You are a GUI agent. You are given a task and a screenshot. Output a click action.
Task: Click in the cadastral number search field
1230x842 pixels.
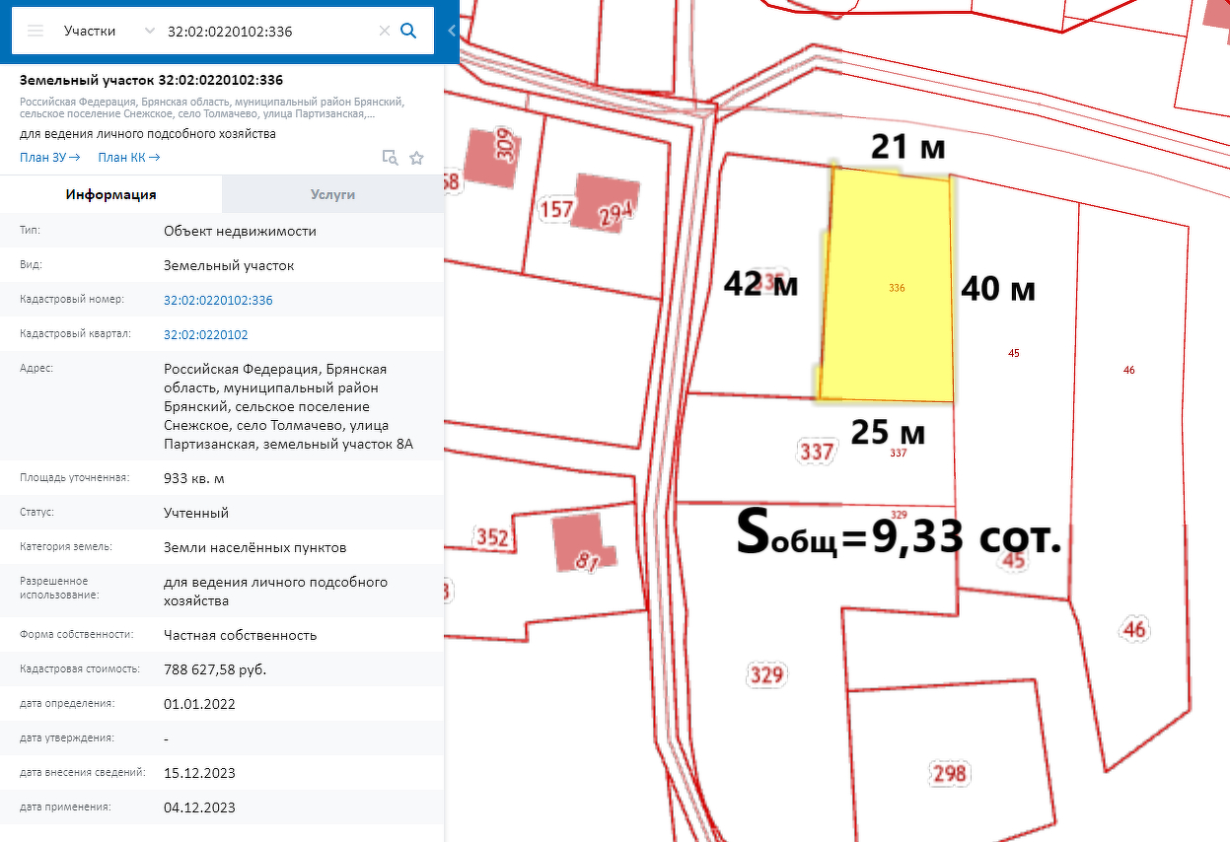click(x=266, y=31)
